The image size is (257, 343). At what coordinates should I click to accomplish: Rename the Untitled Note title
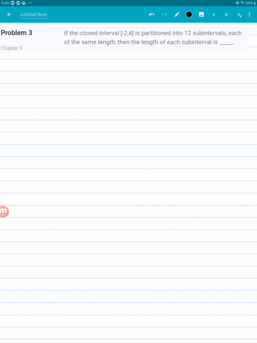(x=33, y=14)
